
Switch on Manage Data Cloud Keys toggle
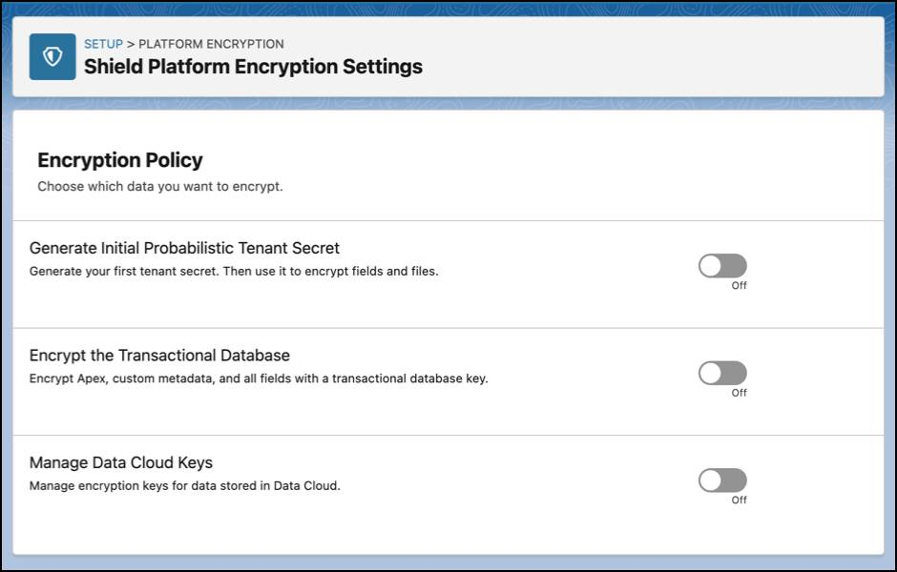722,480
